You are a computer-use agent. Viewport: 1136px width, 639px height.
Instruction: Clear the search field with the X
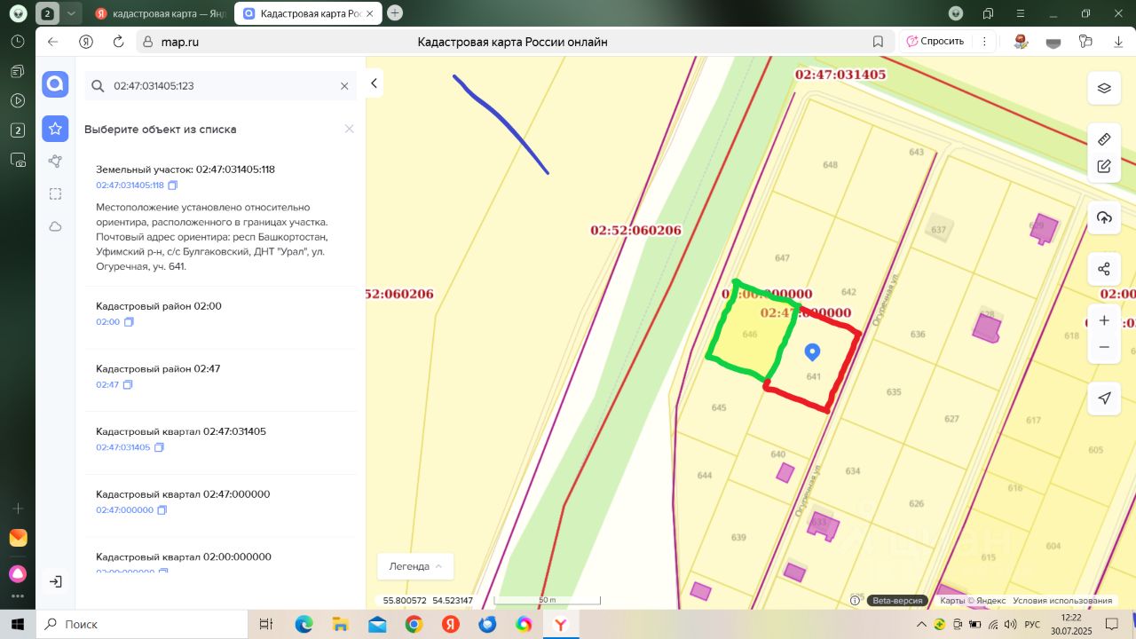point(344,86)
